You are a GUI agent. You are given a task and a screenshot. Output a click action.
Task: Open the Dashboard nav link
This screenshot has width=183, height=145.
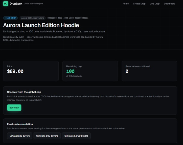pos(169,4)
